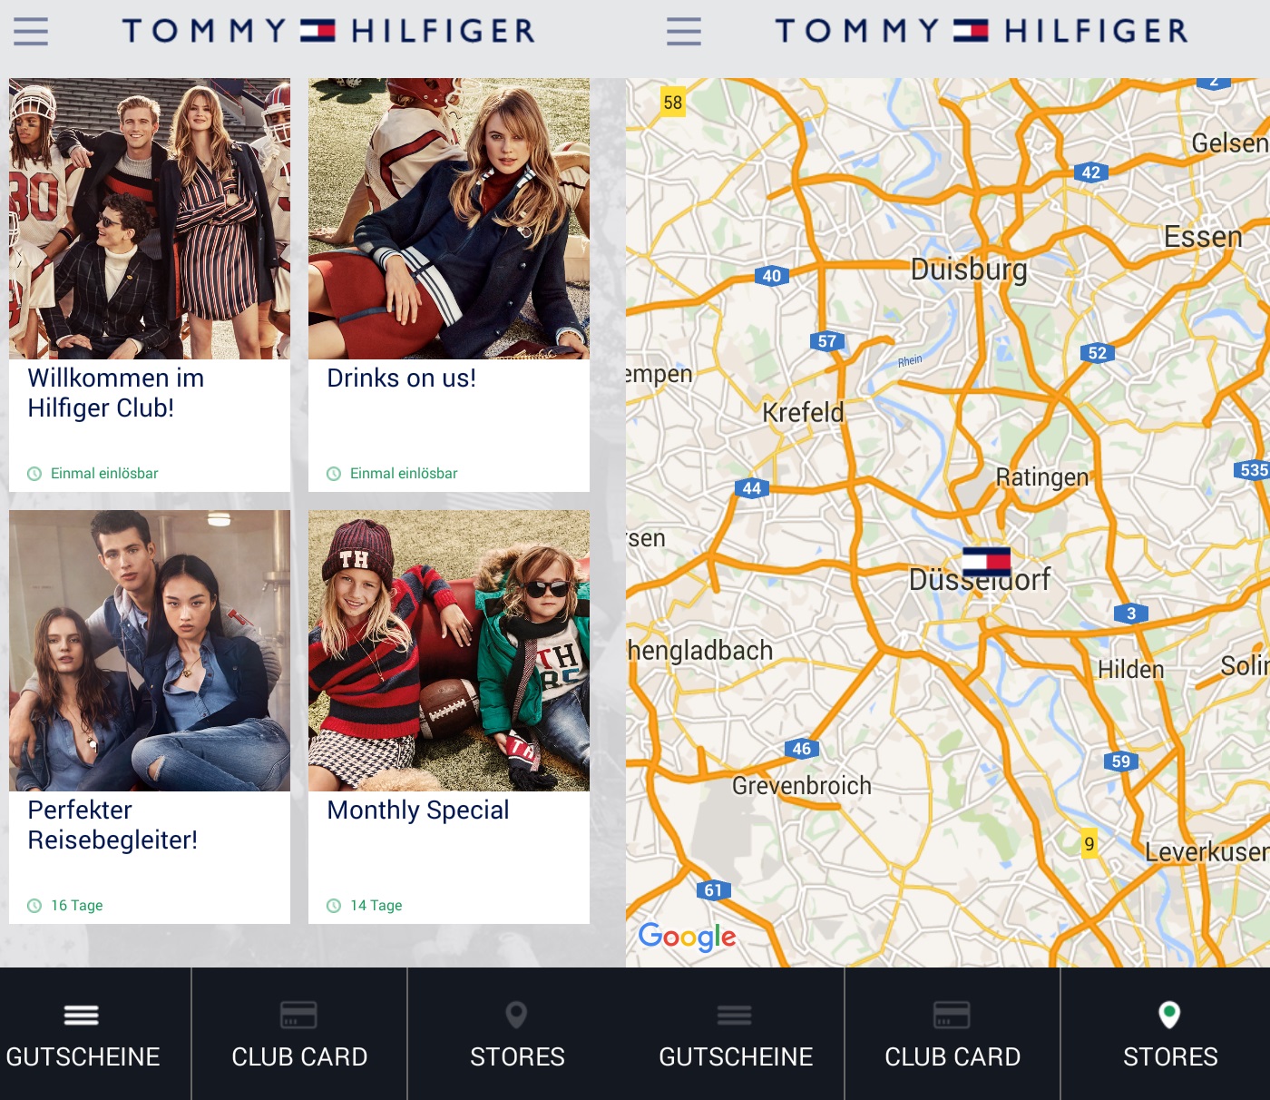
Task: Open the Drinks on us! voucher title
Action: coord(402,378)
